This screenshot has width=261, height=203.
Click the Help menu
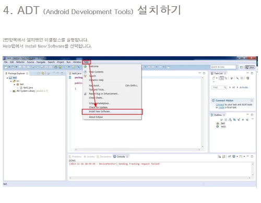[86, 62]
